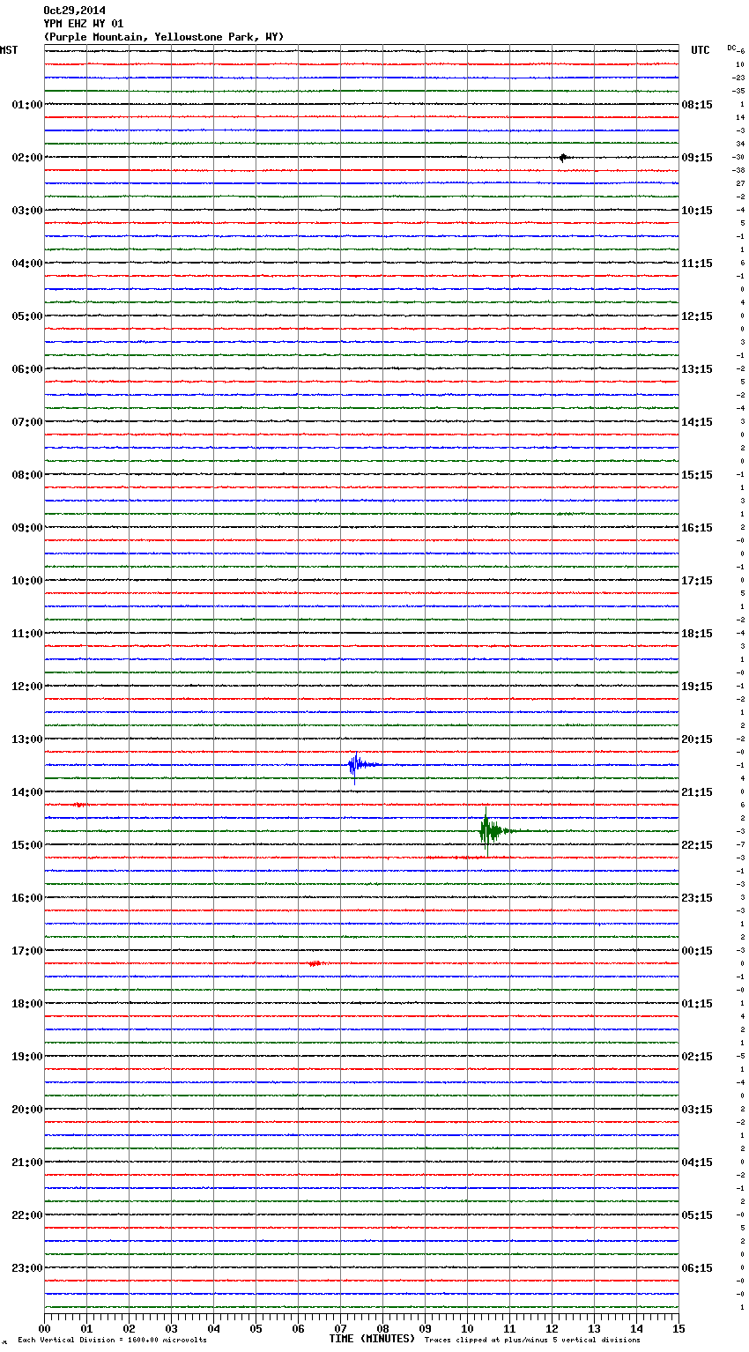749x1352 pixels.
Task: Click the large green seismic event burst
Action: pyautogui.click(x=489, y=830)
